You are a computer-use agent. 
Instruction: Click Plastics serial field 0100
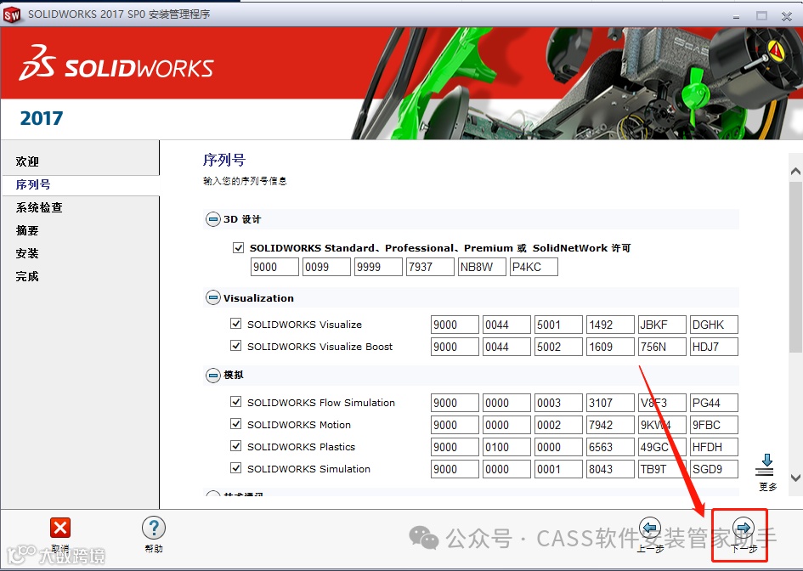(506, 447)
